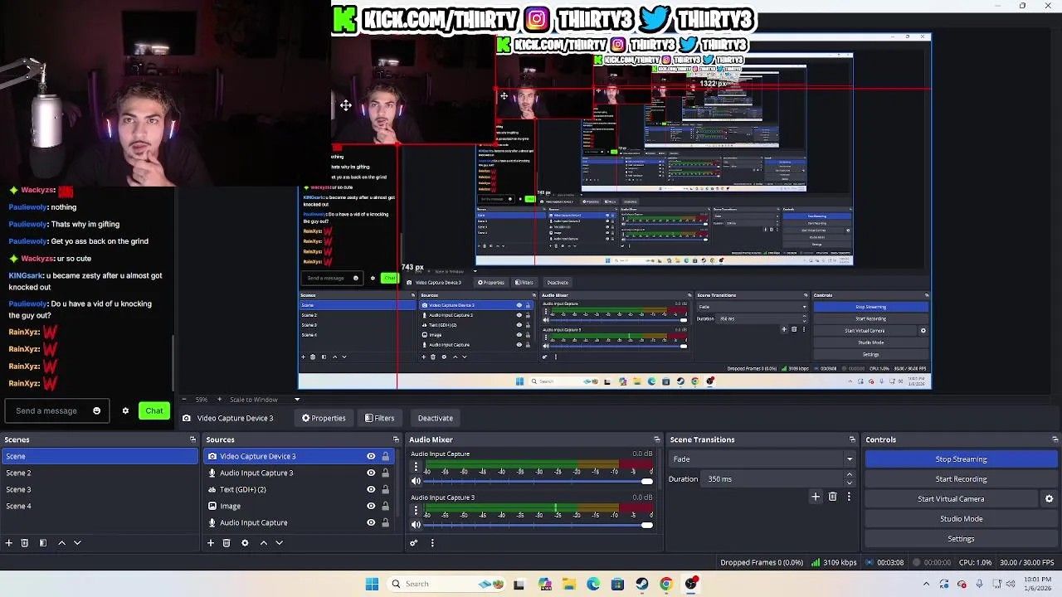Mute Audio Input Capture 3 in mixer
This screenshot has height=597, width=1062.
pyautogui.click(x=416, y=524)
